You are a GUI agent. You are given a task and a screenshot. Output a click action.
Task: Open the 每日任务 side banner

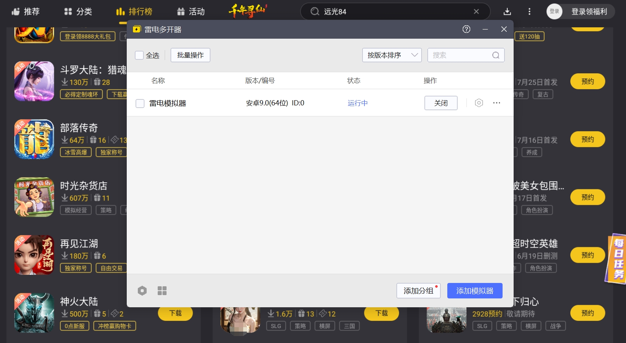pos(616,259)
